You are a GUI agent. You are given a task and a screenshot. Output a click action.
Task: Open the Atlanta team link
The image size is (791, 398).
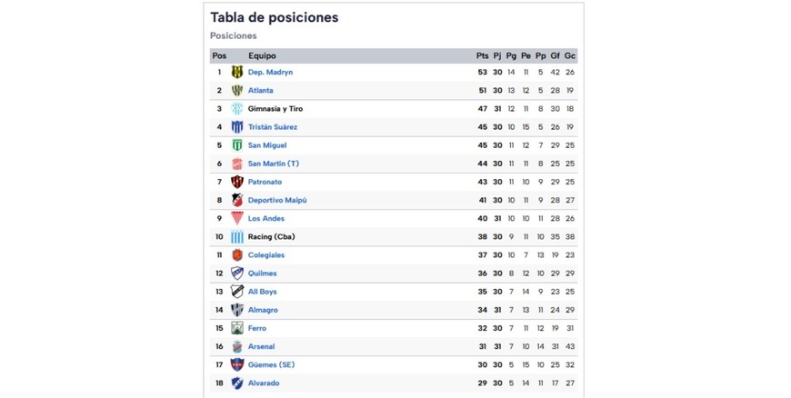(x=260, y=90)
